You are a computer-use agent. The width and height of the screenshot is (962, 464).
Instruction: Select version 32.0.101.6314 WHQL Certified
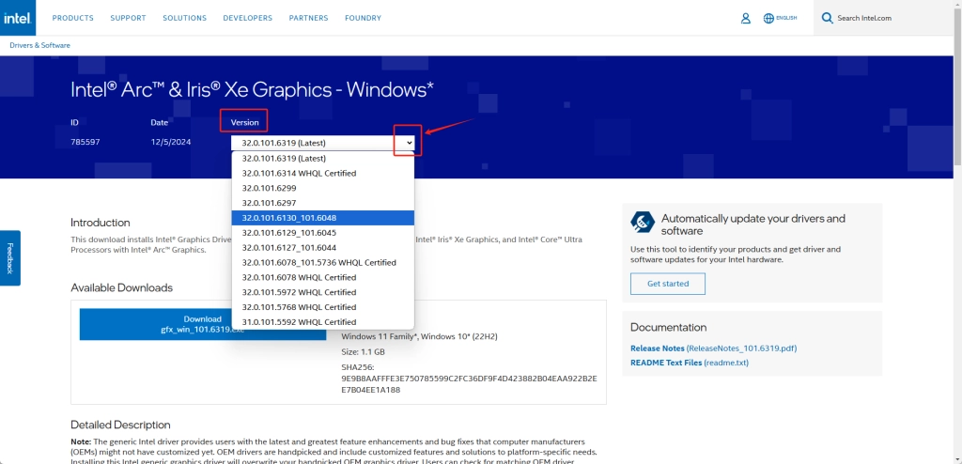tap(323, 173)
